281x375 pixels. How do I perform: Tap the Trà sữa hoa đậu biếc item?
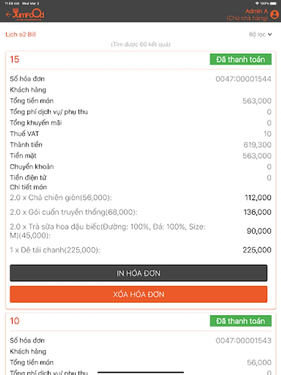107,231
